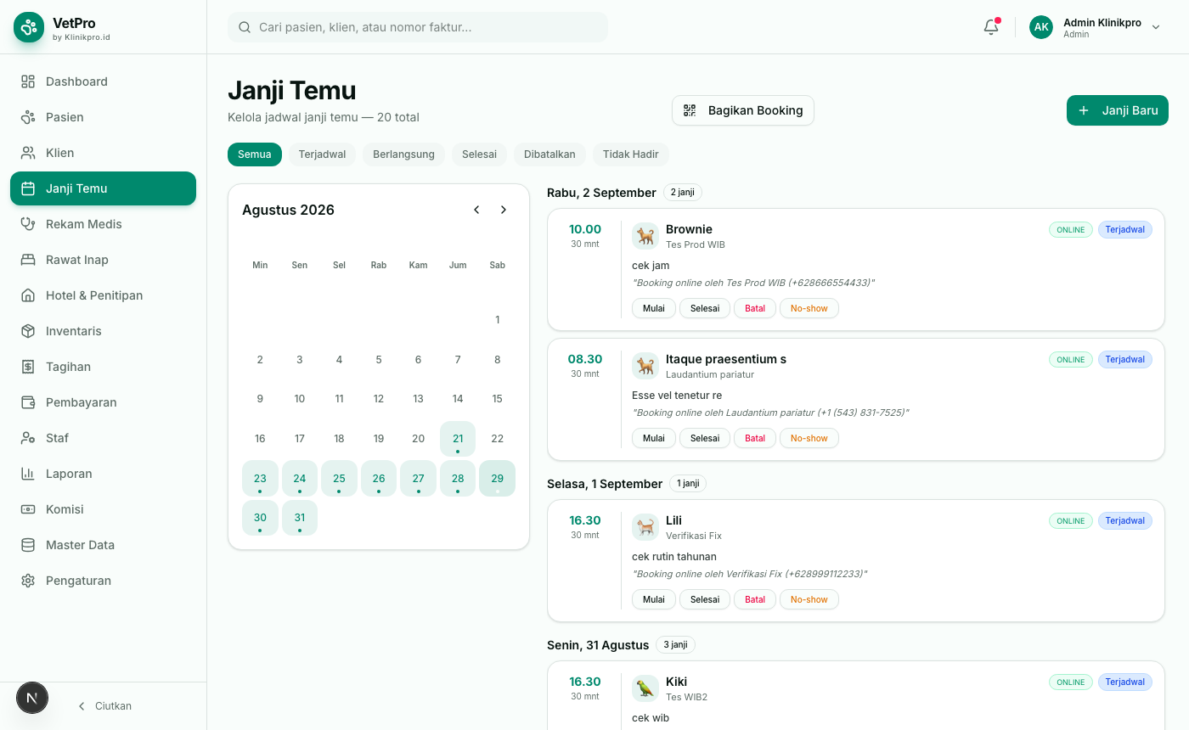Filter by Terjadwal status
This screenshot has height=730, width=1189.
pos(323,154)
